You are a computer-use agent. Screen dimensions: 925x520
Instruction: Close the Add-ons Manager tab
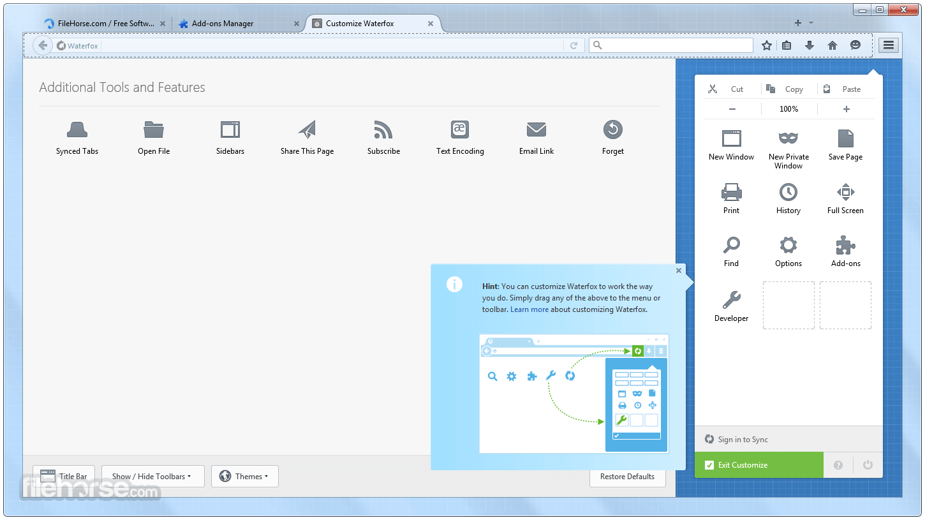(x=297, y=24)
